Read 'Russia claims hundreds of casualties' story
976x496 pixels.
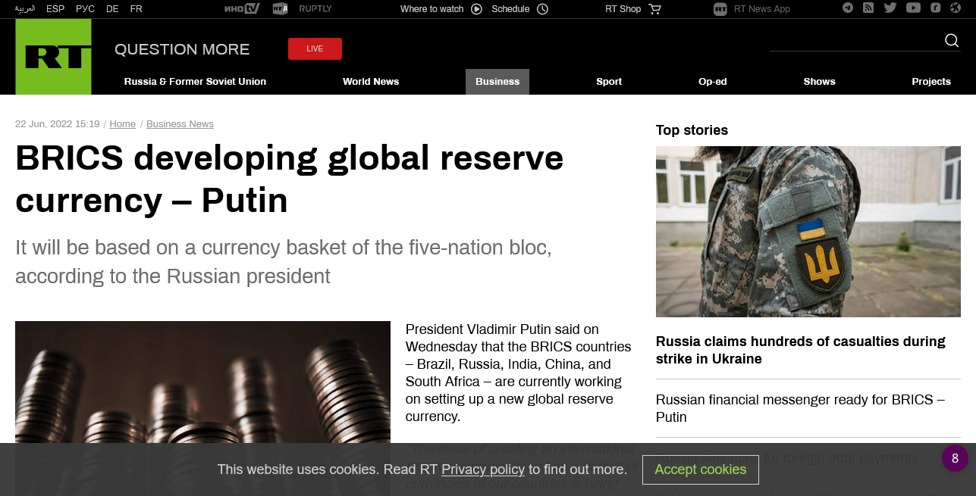(x=801, y=350)
